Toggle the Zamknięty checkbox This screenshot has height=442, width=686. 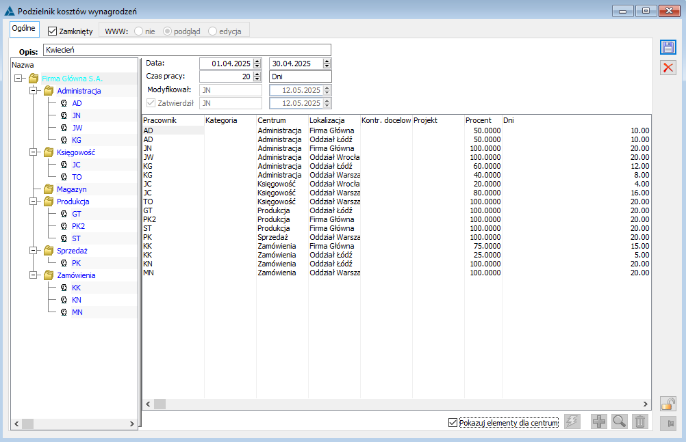53,31
